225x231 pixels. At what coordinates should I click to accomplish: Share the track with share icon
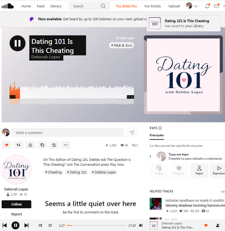click(30, 145)
